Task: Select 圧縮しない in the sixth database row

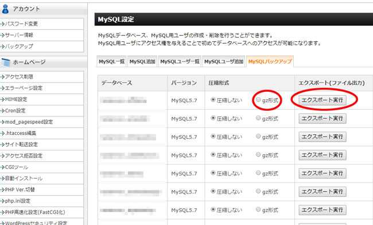Action: click(x=213, y=191)
